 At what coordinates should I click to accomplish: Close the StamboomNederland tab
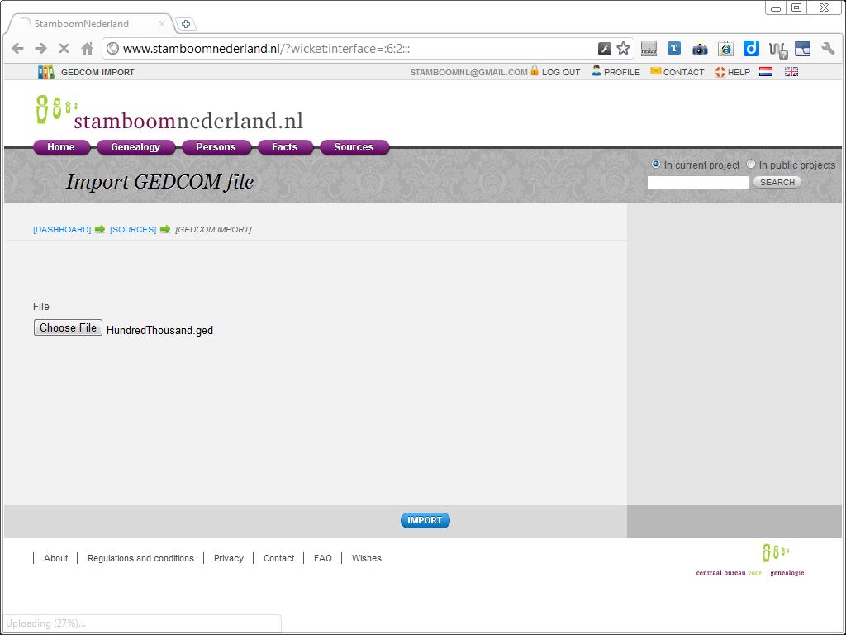161,24
